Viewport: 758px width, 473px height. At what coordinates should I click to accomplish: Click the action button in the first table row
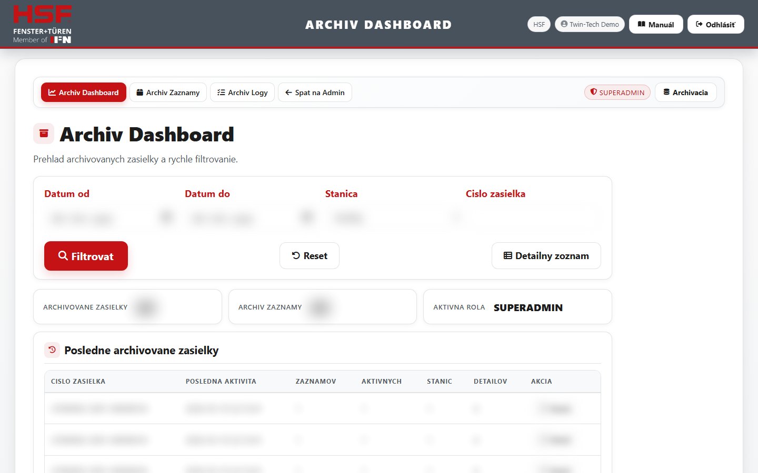click(556, 408)
